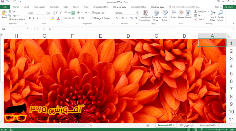
Task: Open Clear dropdown in Editing group
Action: click(199, 19)
